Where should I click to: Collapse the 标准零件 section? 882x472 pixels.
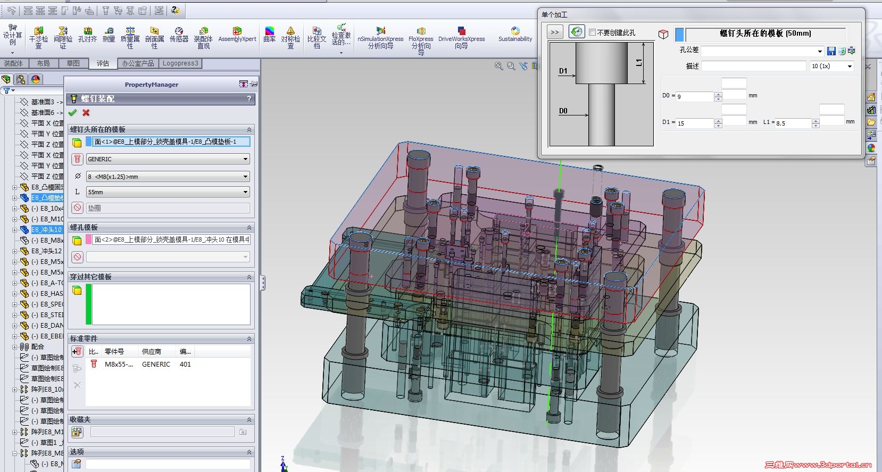249,339
